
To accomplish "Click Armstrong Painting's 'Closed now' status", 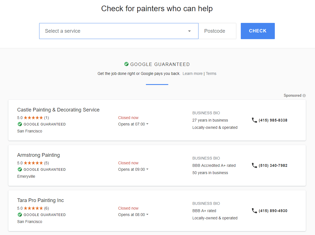I will point(128,163).
